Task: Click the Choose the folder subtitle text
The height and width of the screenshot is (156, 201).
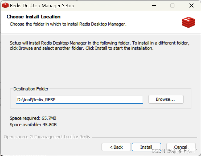Action: (68, 24)
